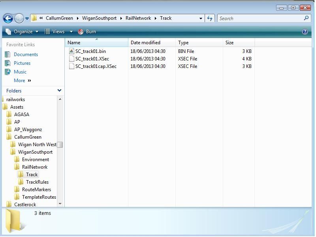Click the Back navigation arrow button

click(x=8, y=18)
